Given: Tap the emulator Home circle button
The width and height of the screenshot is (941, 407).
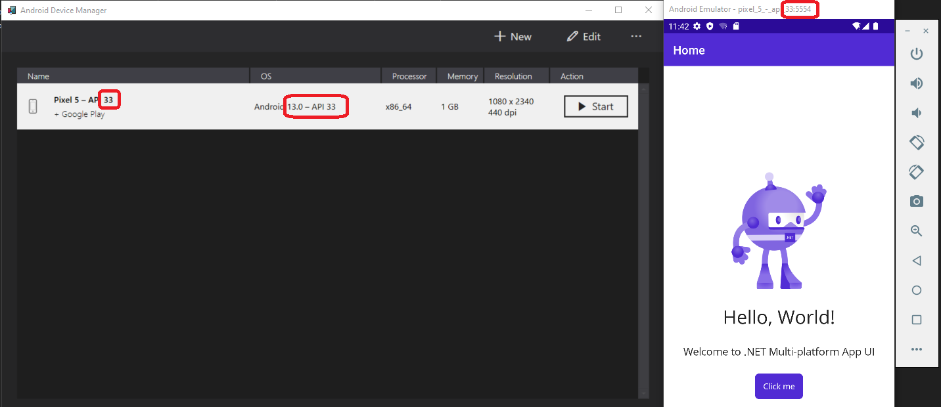Looking at the screenshot, I should click(917, 290).
